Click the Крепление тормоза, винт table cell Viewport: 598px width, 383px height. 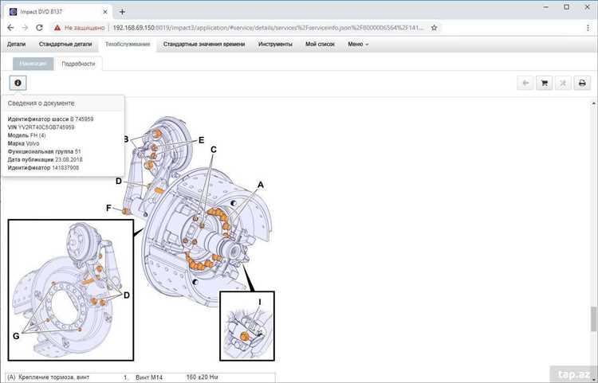(x=53, y=377)
